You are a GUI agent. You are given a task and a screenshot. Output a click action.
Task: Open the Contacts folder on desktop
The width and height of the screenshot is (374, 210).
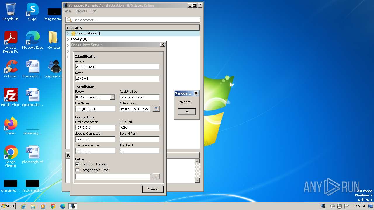tap(54, 40)
